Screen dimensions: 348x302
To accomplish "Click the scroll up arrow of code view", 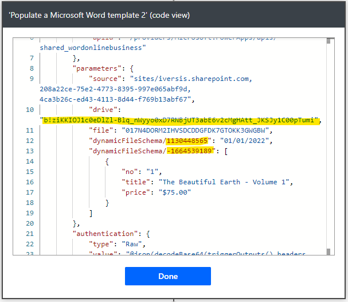I will click(329, 41).
